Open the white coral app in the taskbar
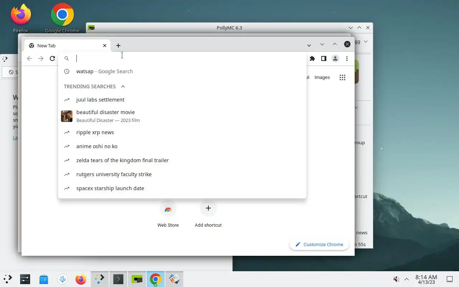This screenshot has width=459, height=287. pos(62,279)
